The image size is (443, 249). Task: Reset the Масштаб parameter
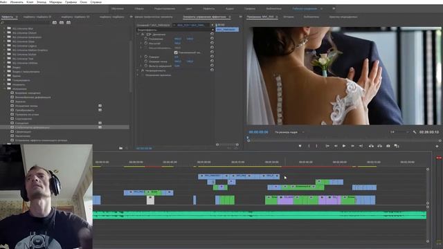point(212,43)
